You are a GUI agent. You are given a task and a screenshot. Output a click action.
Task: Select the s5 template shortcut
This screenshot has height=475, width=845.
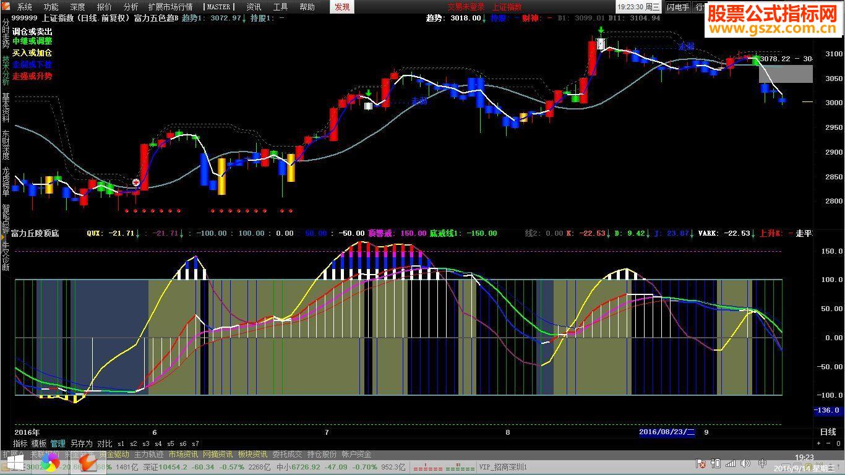170,443
